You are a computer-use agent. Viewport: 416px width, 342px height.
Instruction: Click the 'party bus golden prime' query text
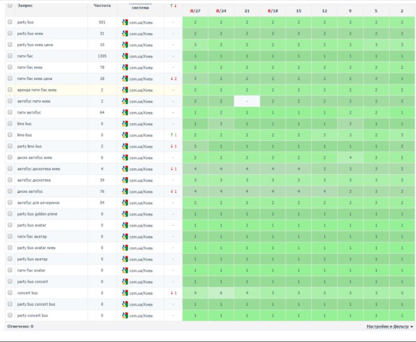click(37, 214)
